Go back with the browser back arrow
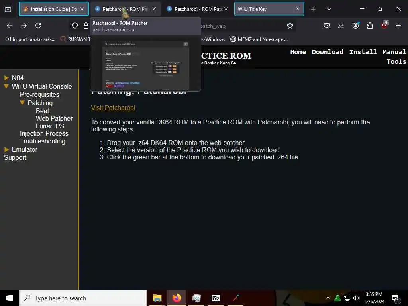 [x=10, y=25]
